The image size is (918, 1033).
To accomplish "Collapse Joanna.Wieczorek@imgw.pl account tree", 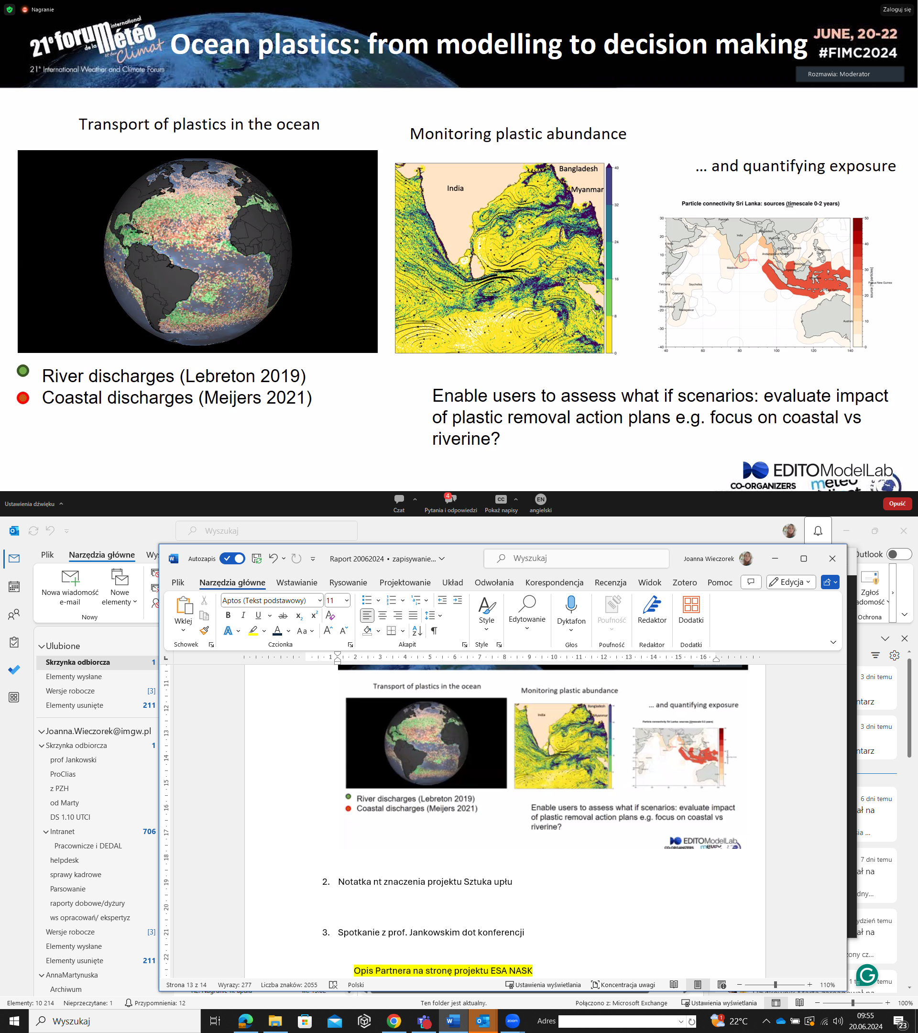I will (42, 731).
